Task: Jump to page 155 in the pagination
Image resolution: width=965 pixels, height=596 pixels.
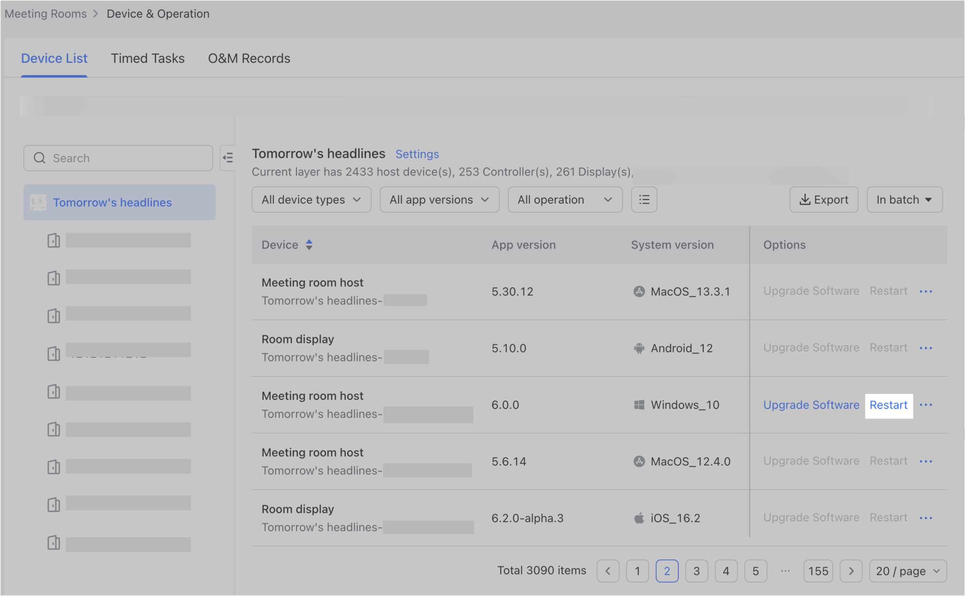Action: point(819,571)
